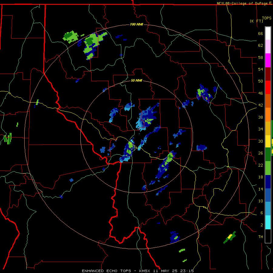The width and height of the screenshot is (273, 273).
Task: Click the 18 legend value
Action: (x=261, y=177)
